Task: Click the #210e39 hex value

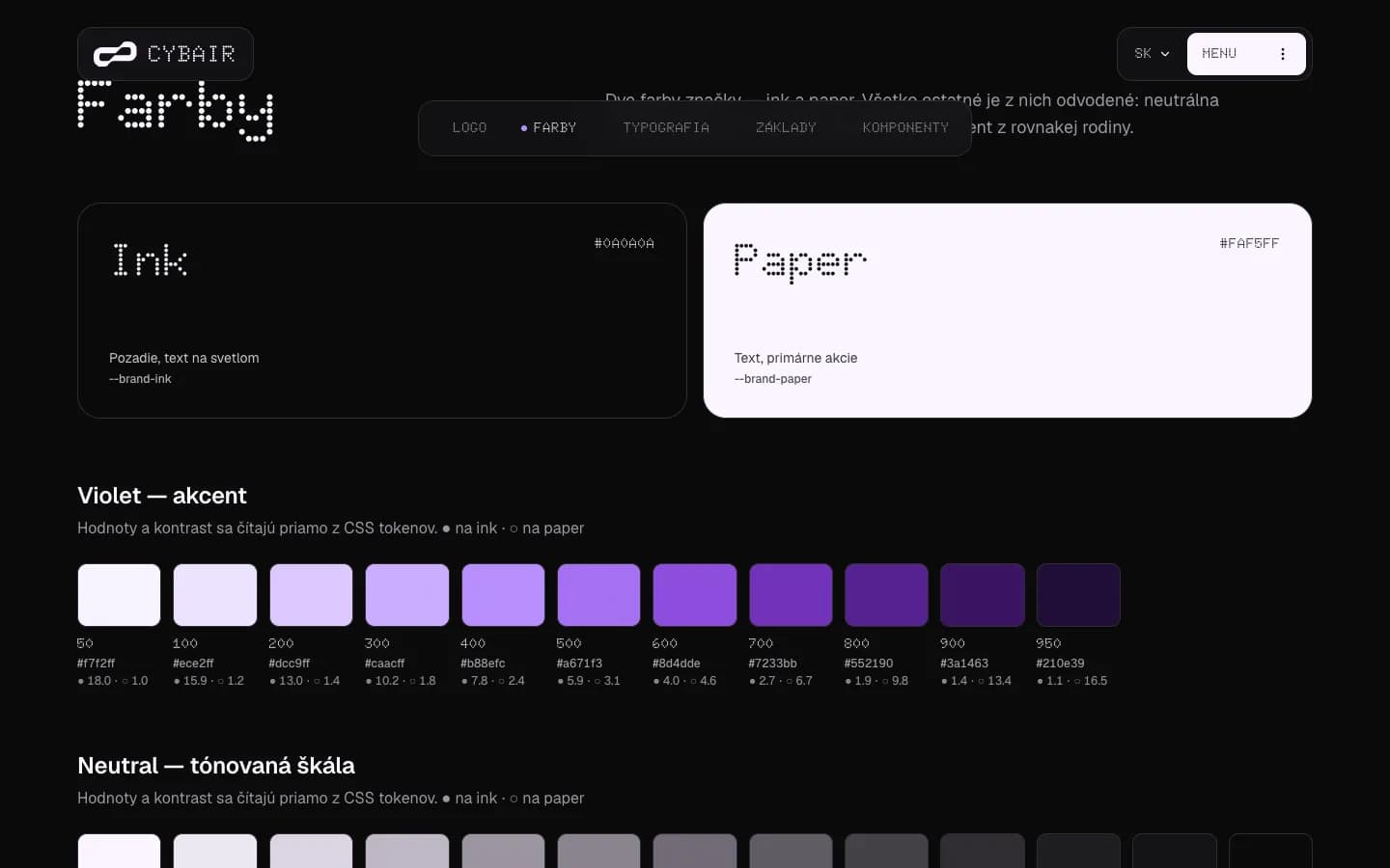Action: pyautogui.click(x=1060, y=664)
